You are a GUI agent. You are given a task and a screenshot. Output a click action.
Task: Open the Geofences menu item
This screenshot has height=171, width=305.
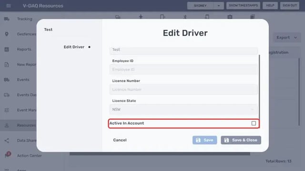point(27,34)
